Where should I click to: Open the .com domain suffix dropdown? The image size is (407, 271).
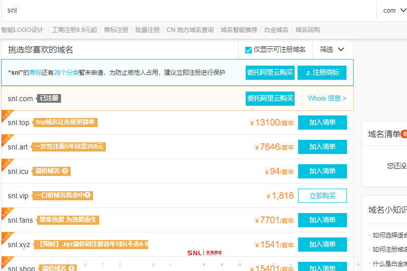[393, 11]
